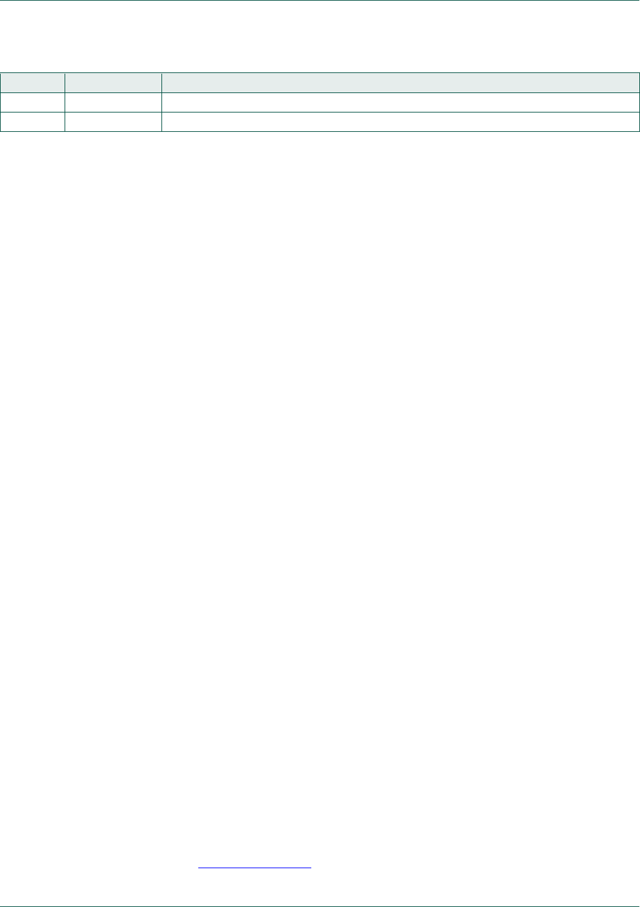Click the bottom border of the table
The height and width of the screenshot is (907, 640).
coord(320,131)
